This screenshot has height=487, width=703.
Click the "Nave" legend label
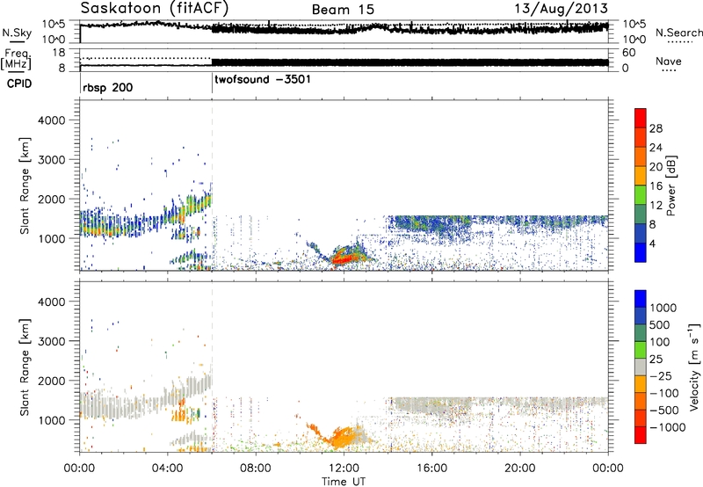(x=669, y=62)
